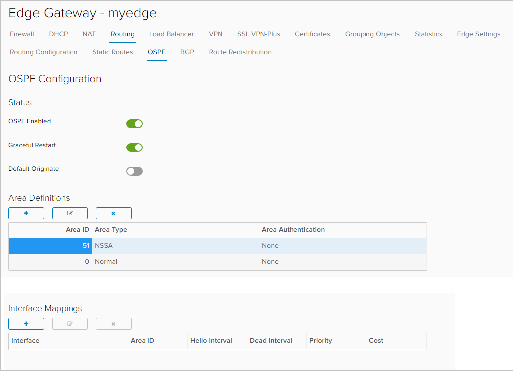Select the NSSA area row with ID 51
The height and width of the screenshot is (371, 513).
pos(199,245)
